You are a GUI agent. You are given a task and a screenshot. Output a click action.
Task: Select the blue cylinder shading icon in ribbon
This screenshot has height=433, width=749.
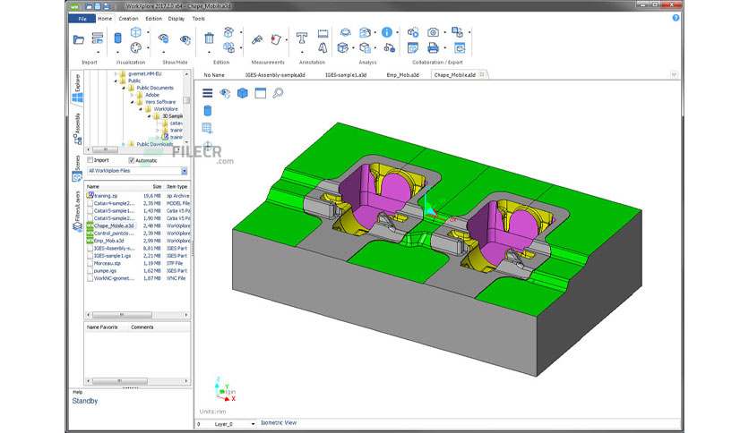point(117,38)
